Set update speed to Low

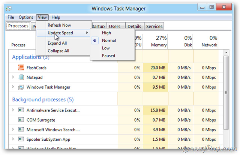tap(106, 48)
